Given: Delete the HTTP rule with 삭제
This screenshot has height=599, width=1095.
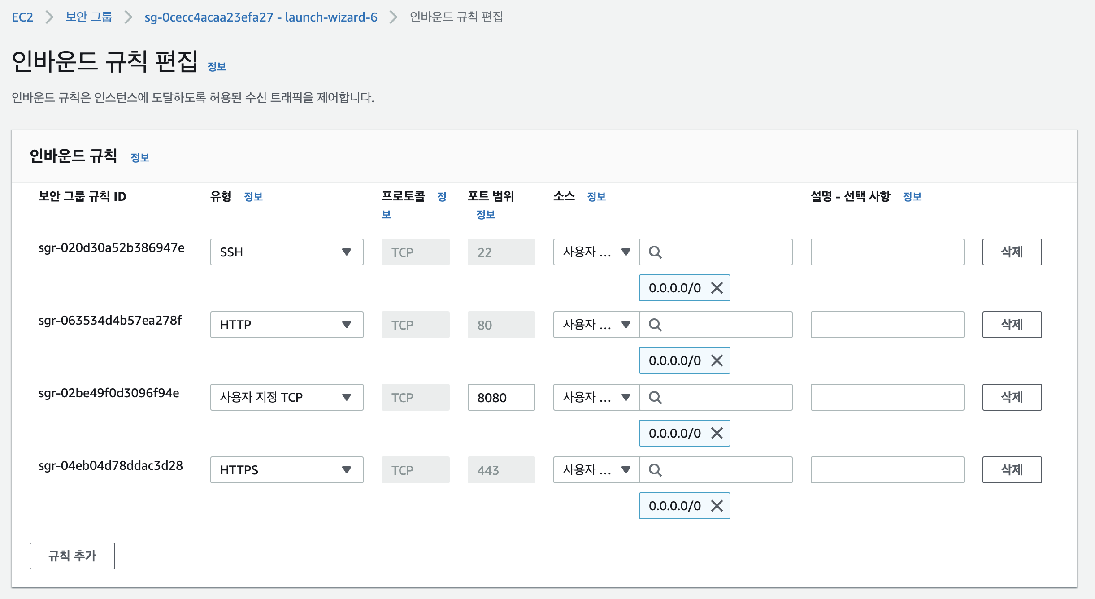Looking at the screenshot, I should (1012, 325).
